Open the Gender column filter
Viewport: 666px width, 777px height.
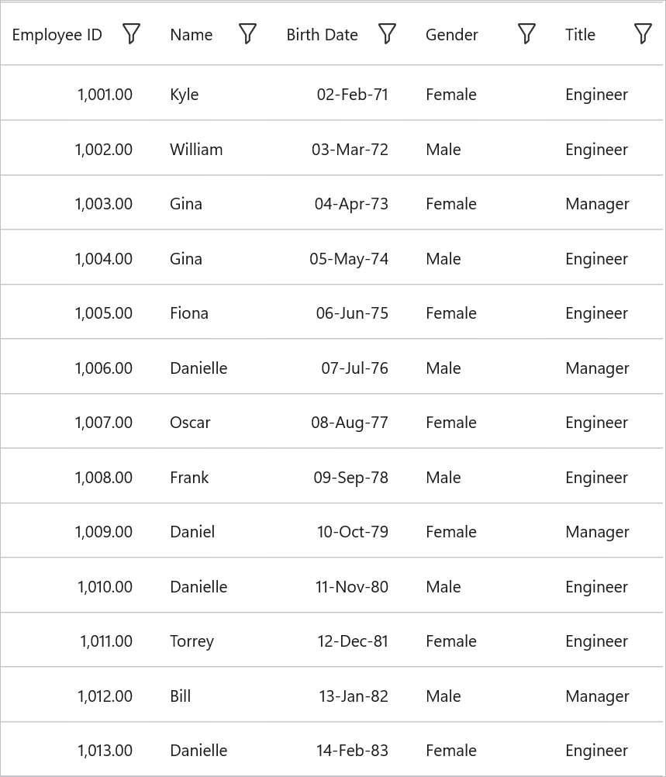526,34
